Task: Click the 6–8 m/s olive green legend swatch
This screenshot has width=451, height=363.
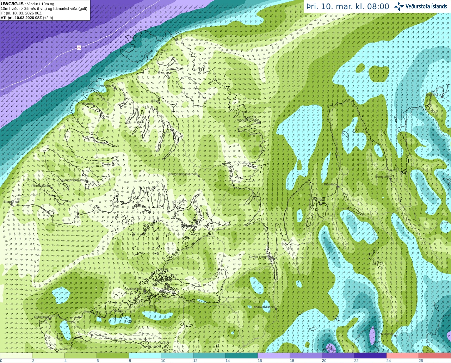Action: 113,356
